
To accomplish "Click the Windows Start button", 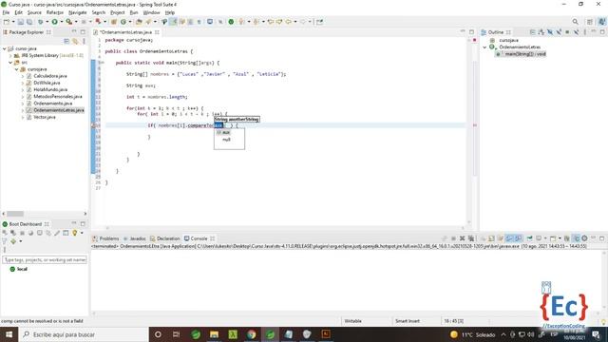I will coord(9,334).
